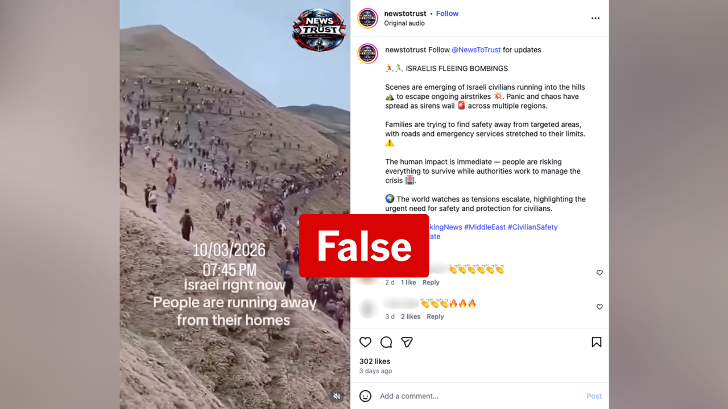Screen dimensions: 728x409
Task: Open emoji picker in comment box
Action: (x=366, y=396)
